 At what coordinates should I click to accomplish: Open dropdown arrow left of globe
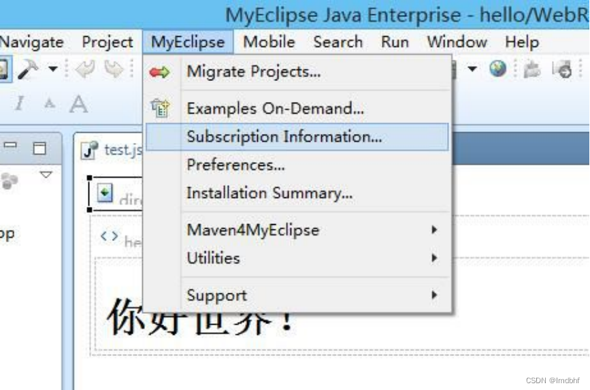472,69
